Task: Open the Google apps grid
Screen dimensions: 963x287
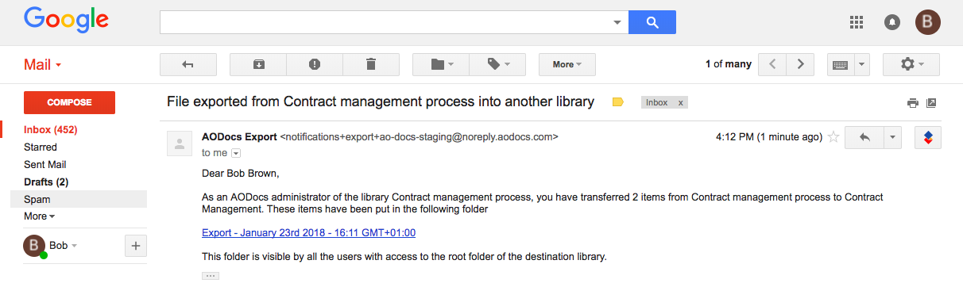Action: point(857,22)
